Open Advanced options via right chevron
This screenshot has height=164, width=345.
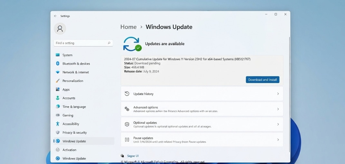click(x=278, y=109)
